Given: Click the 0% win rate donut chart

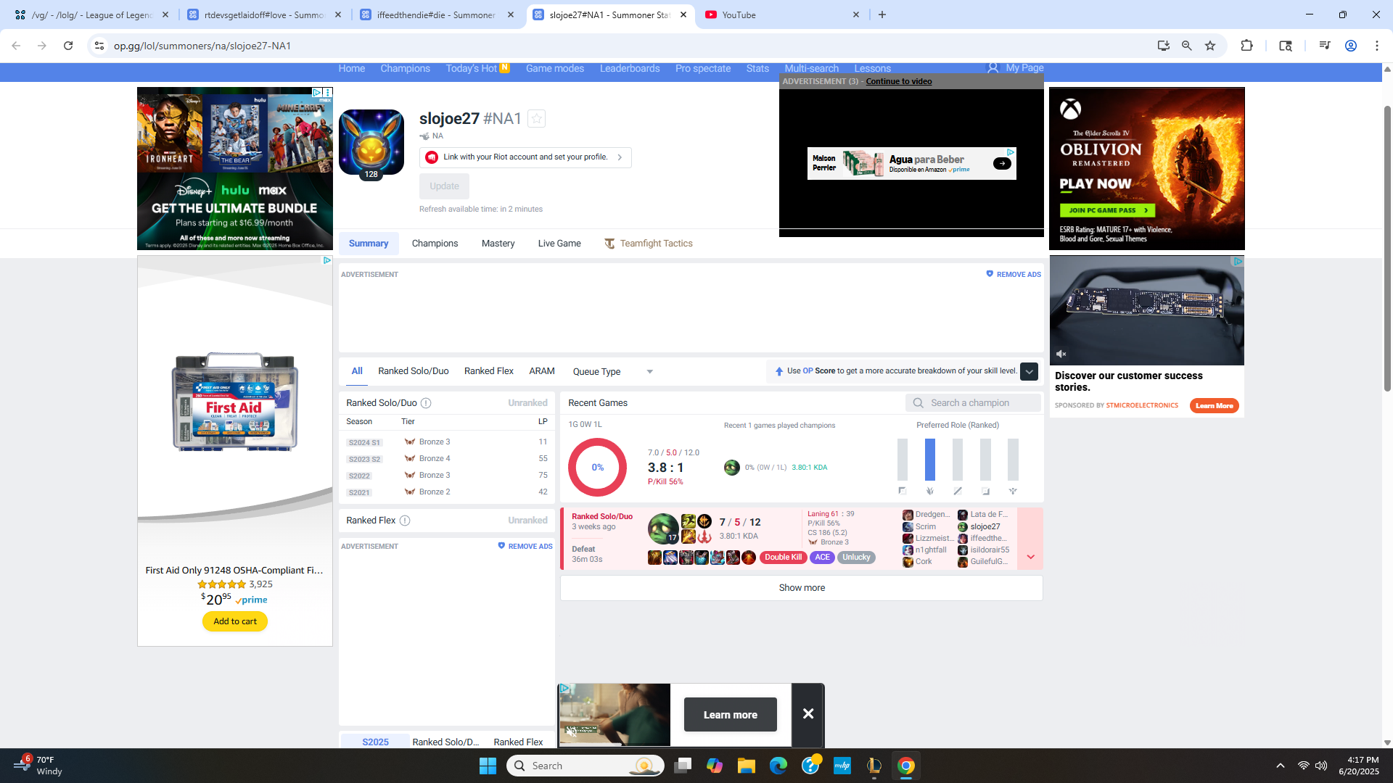Looking at the screenshot, I should coord(597,468).
